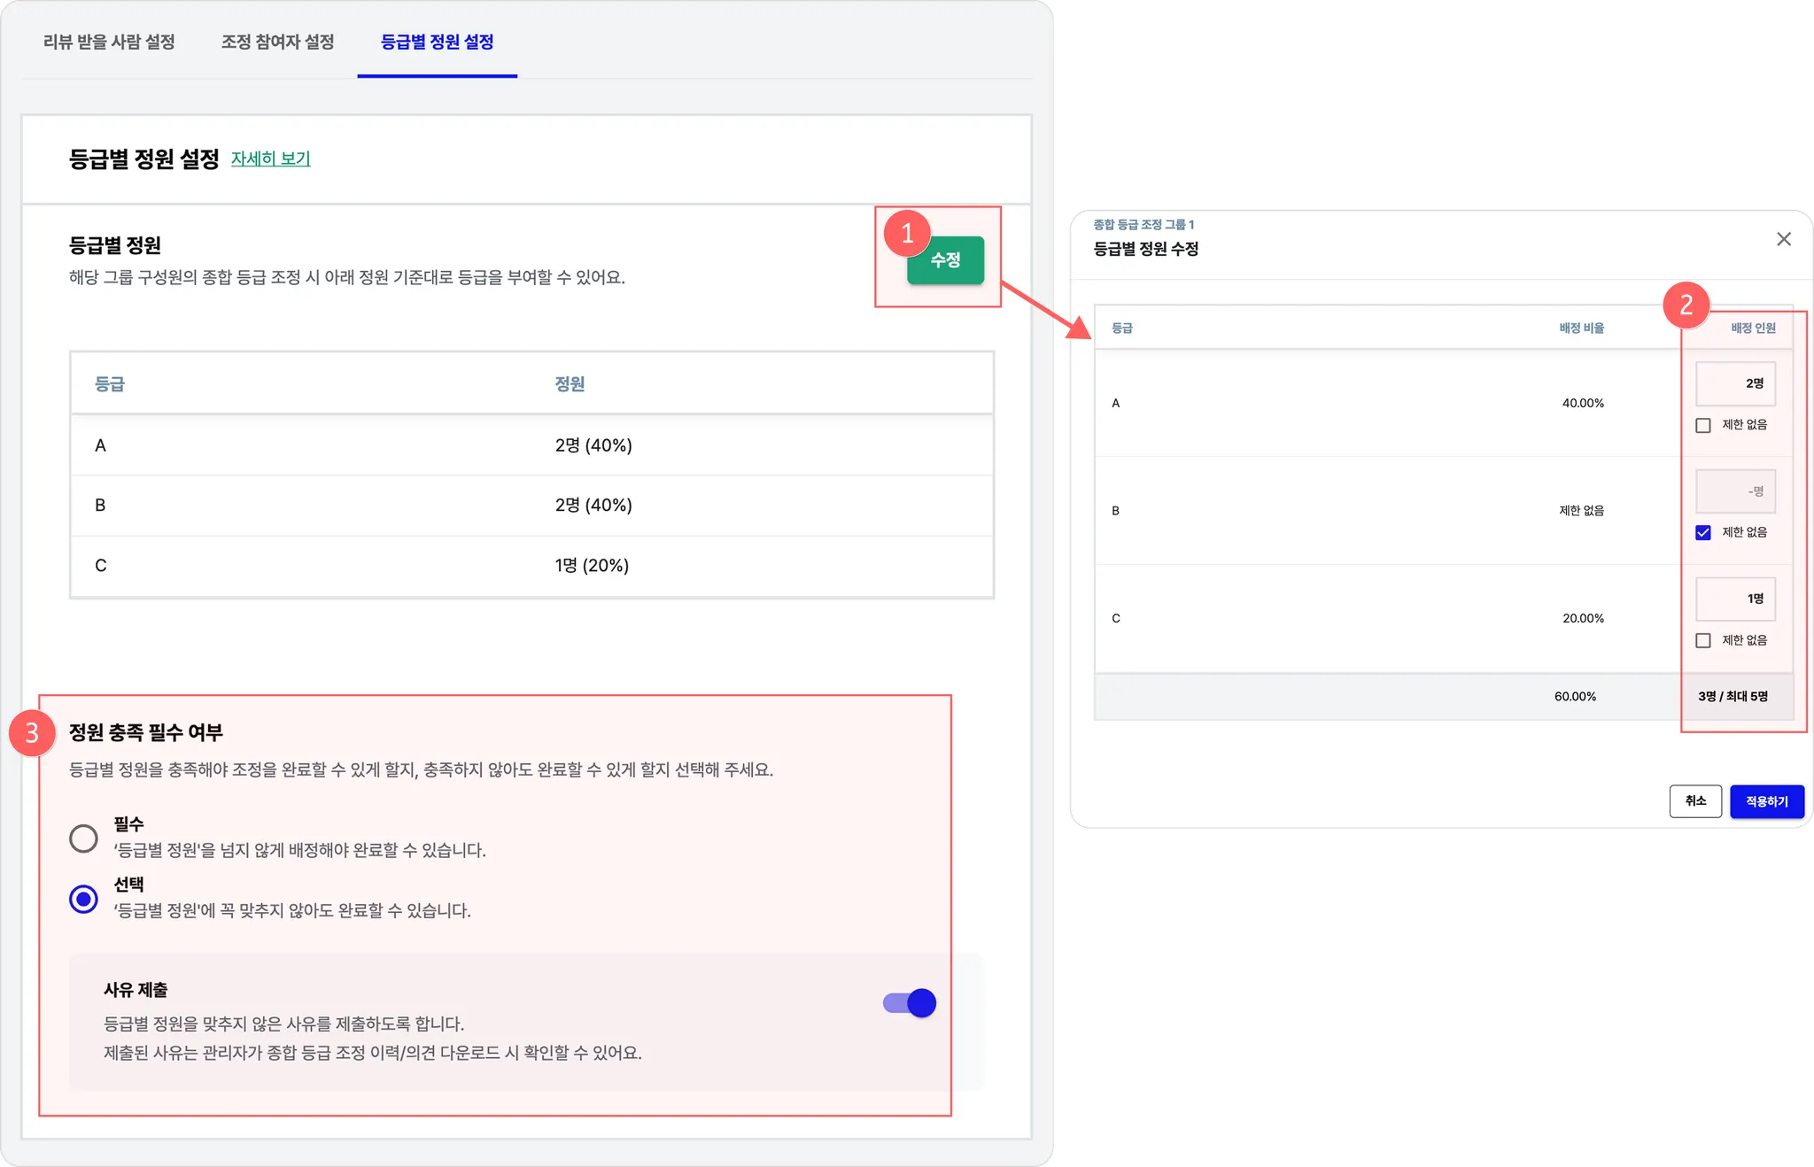Click the 배정 비율 column header
The image size is (1814, 1167).
point(1581,328)
